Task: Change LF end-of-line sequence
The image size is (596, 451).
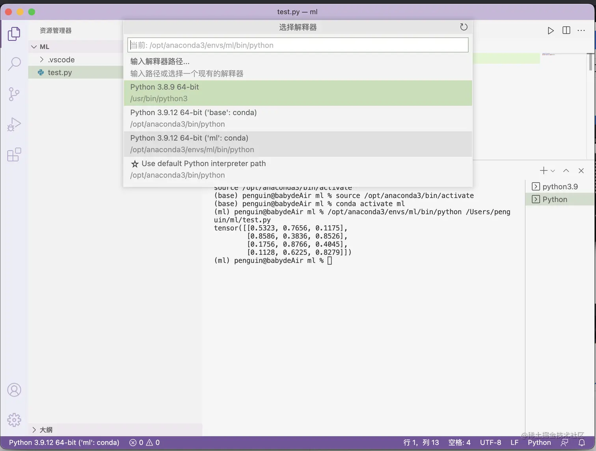Action: [514, 442]
